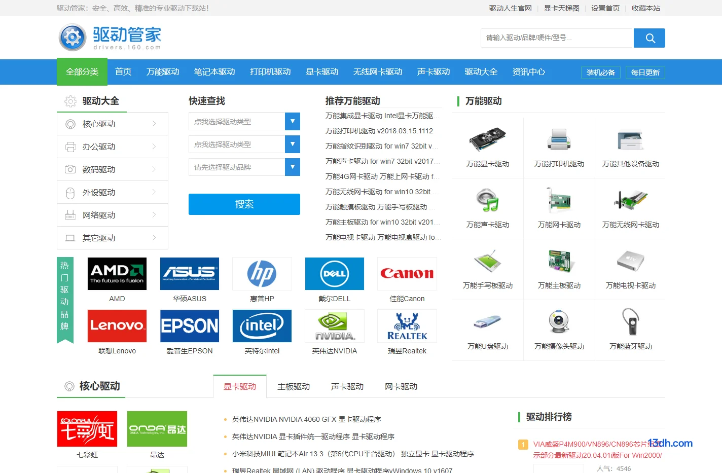
Task: Open 资讯中心 in the navigation bar
Action: 529,72
